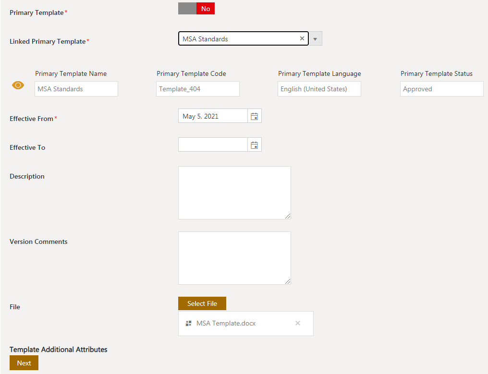The image size is (488, 374).
Task: Click the Primary Template Language field
Action: [319, 89]
